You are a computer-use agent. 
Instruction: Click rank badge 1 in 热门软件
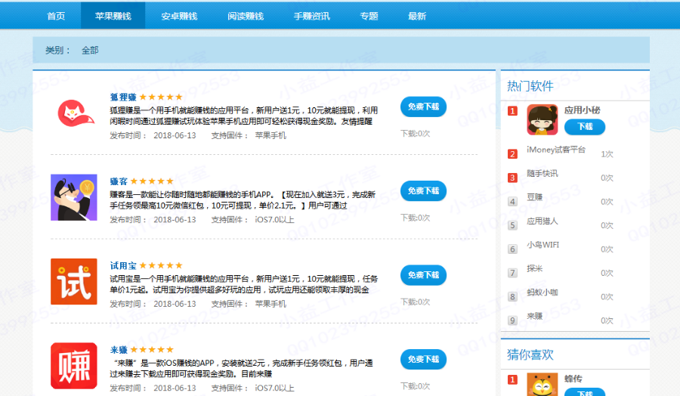pos(512,111)
